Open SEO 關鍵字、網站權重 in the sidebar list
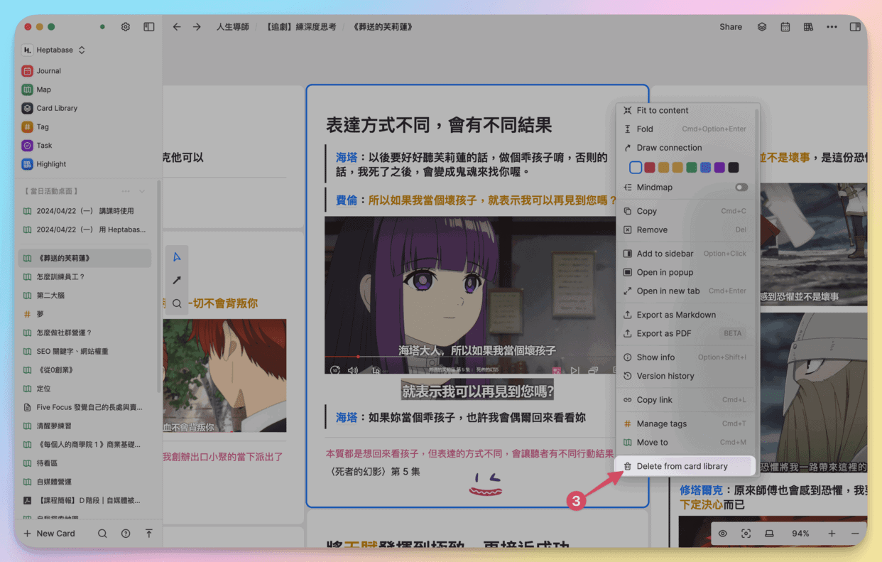 85,352
